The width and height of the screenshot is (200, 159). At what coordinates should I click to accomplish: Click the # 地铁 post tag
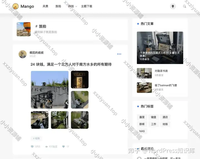36,138
